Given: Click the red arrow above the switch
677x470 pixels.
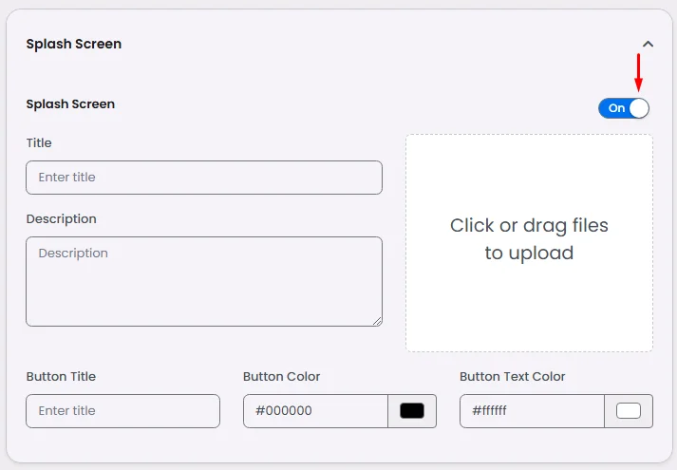Looking at the screenshot, I should [638, 72].
